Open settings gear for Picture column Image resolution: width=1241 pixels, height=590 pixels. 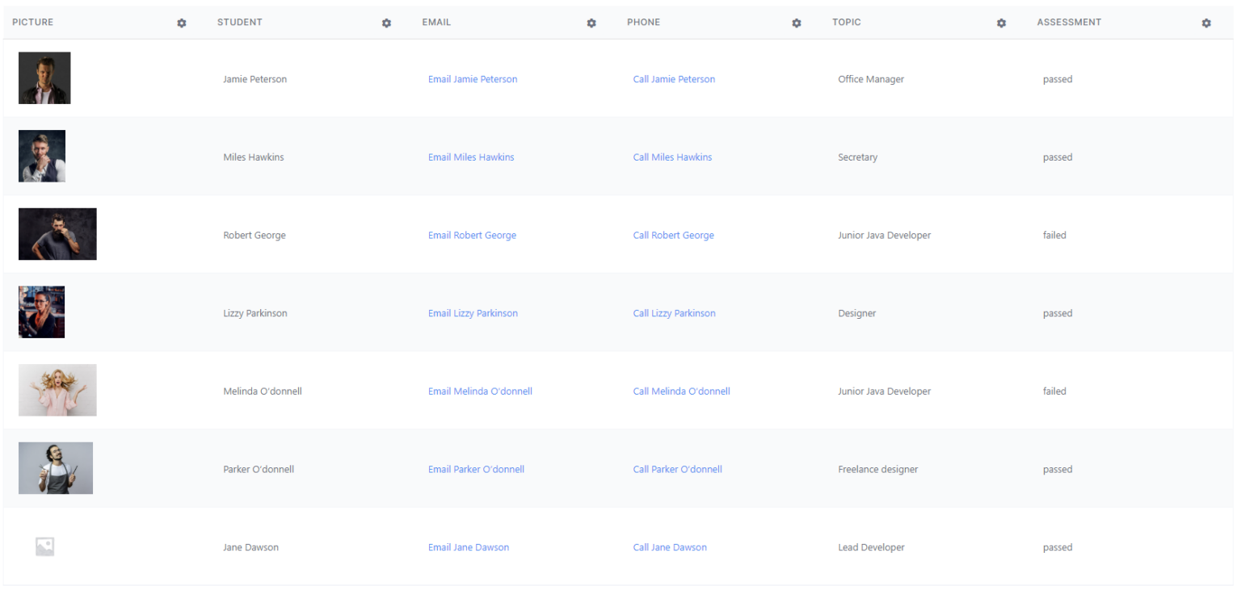(182, 23)
